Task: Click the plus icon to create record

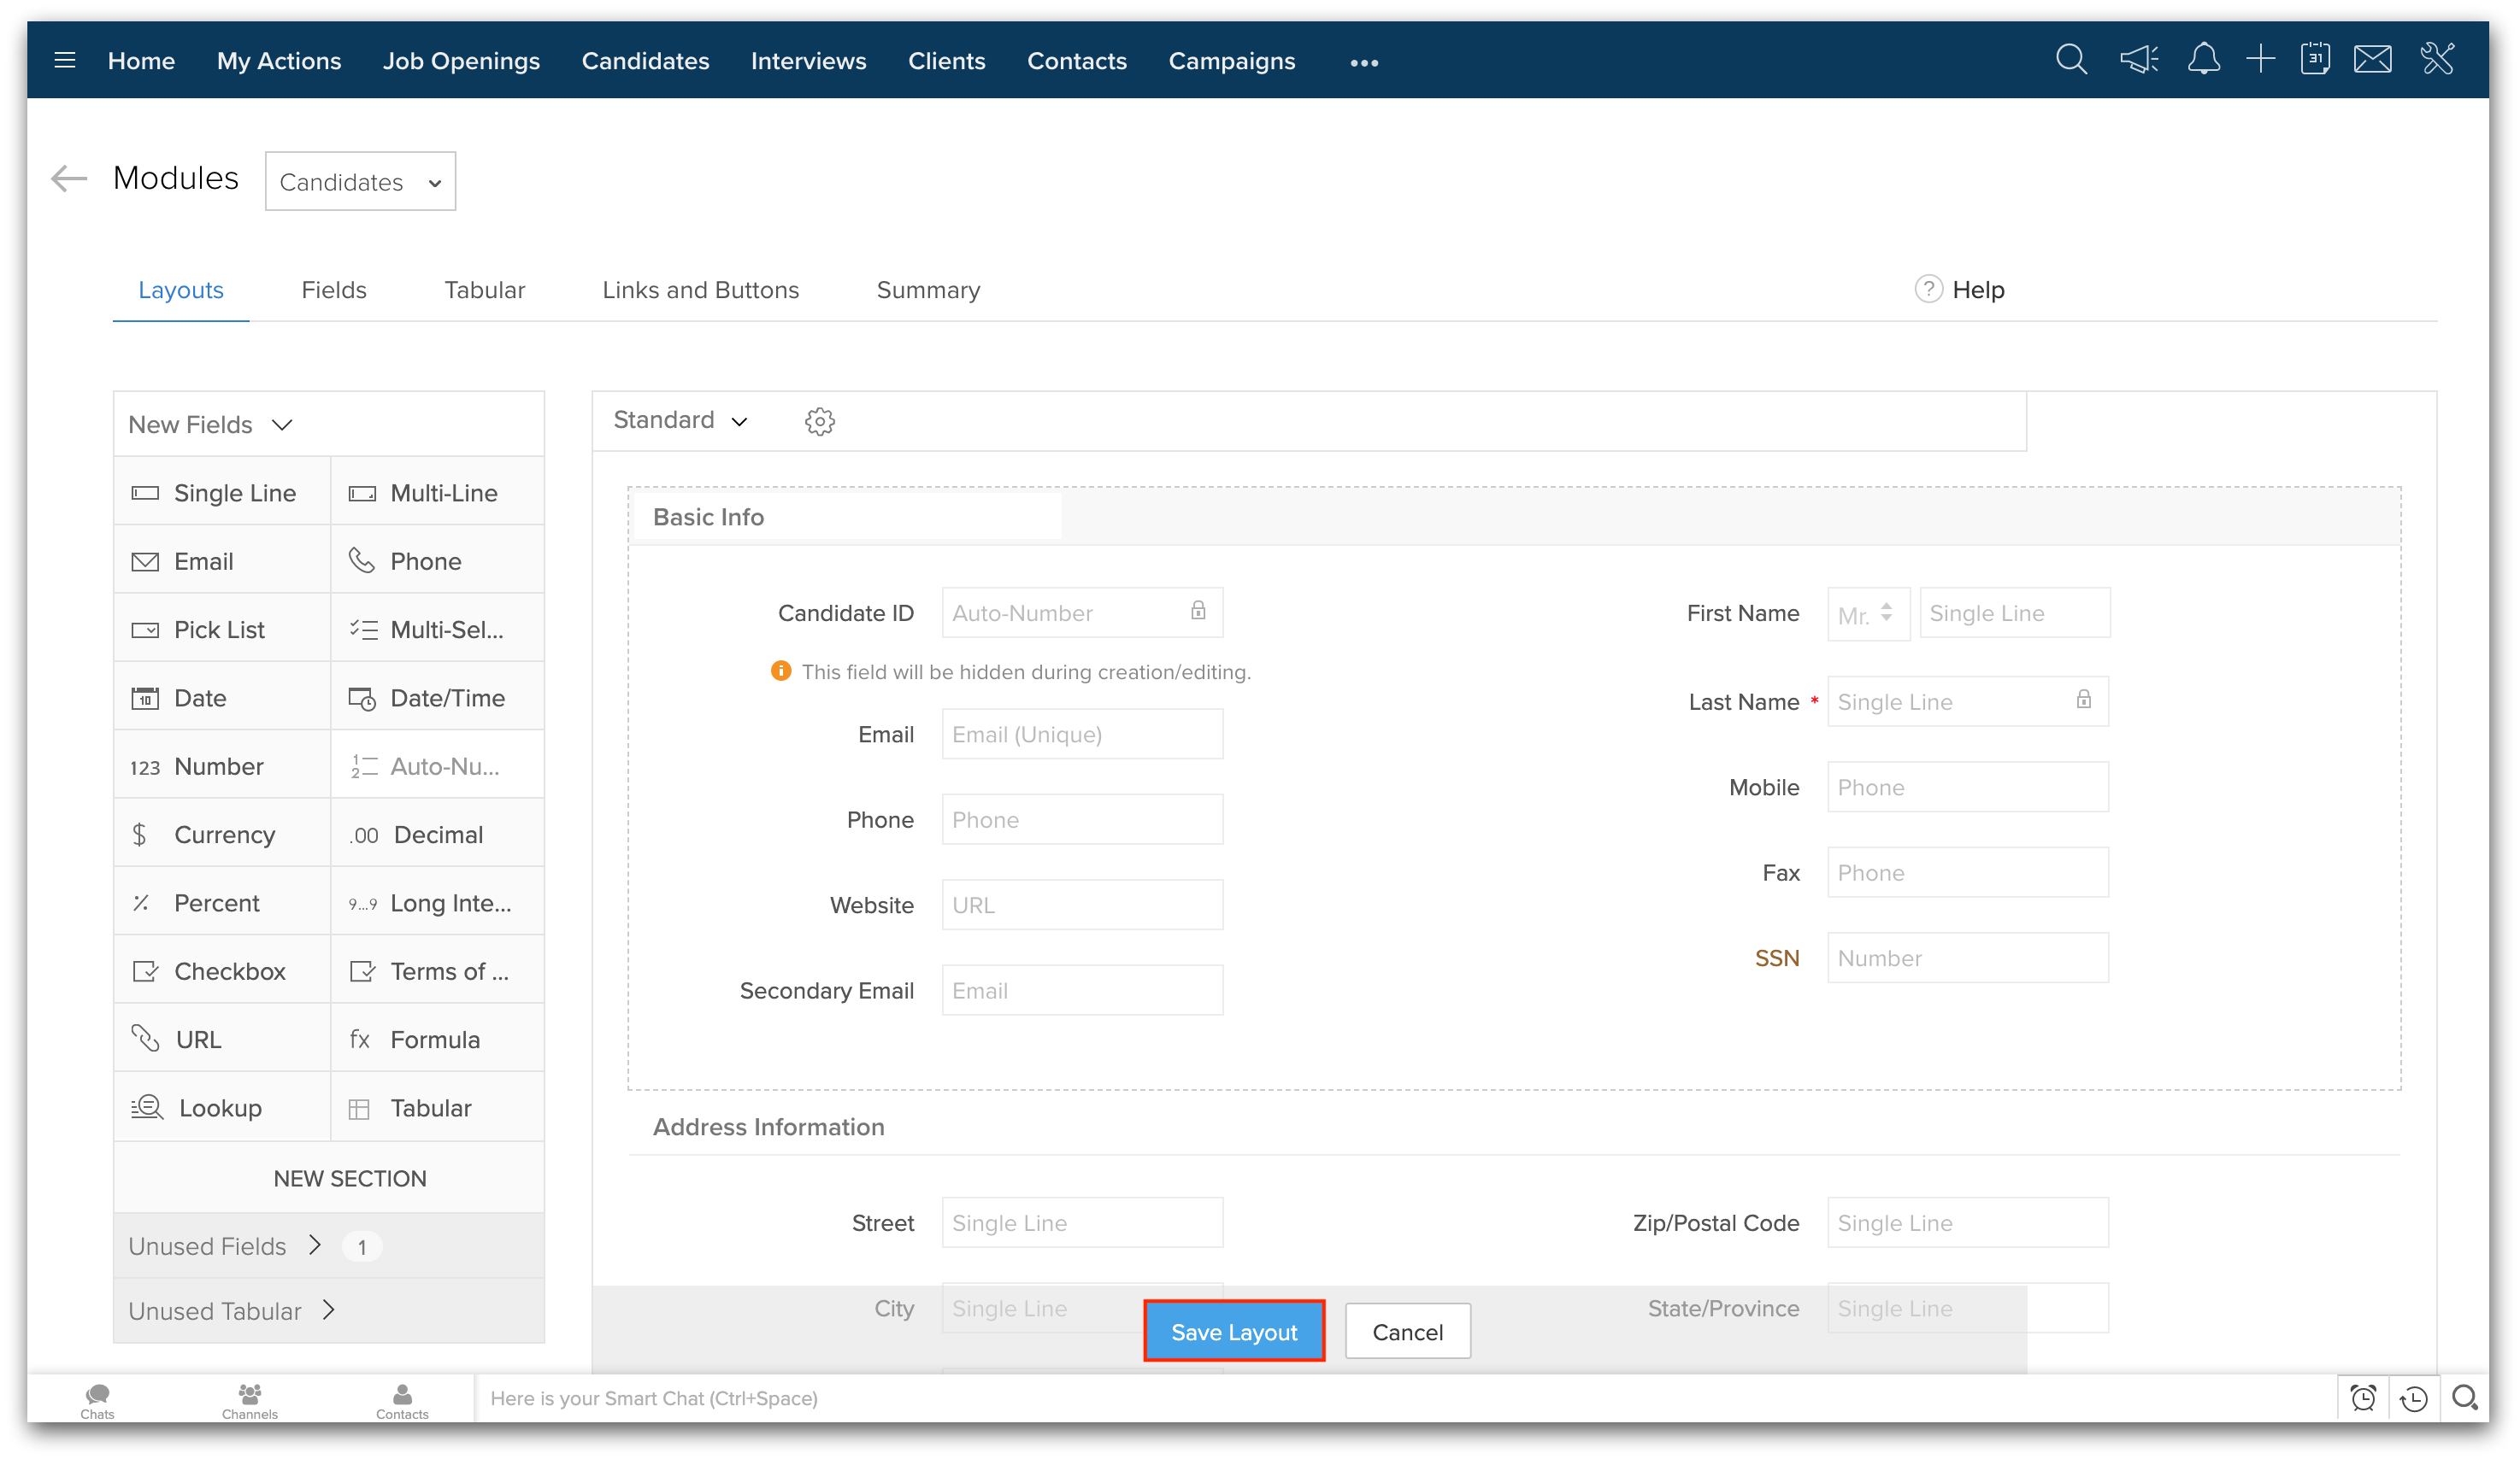Action: 2260,60
